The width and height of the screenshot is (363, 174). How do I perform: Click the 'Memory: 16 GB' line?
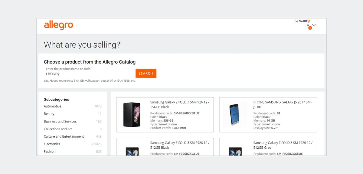click(264, 120)
